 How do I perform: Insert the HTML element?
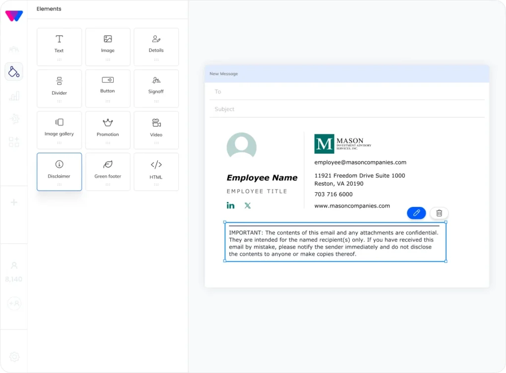click(156, 171)
